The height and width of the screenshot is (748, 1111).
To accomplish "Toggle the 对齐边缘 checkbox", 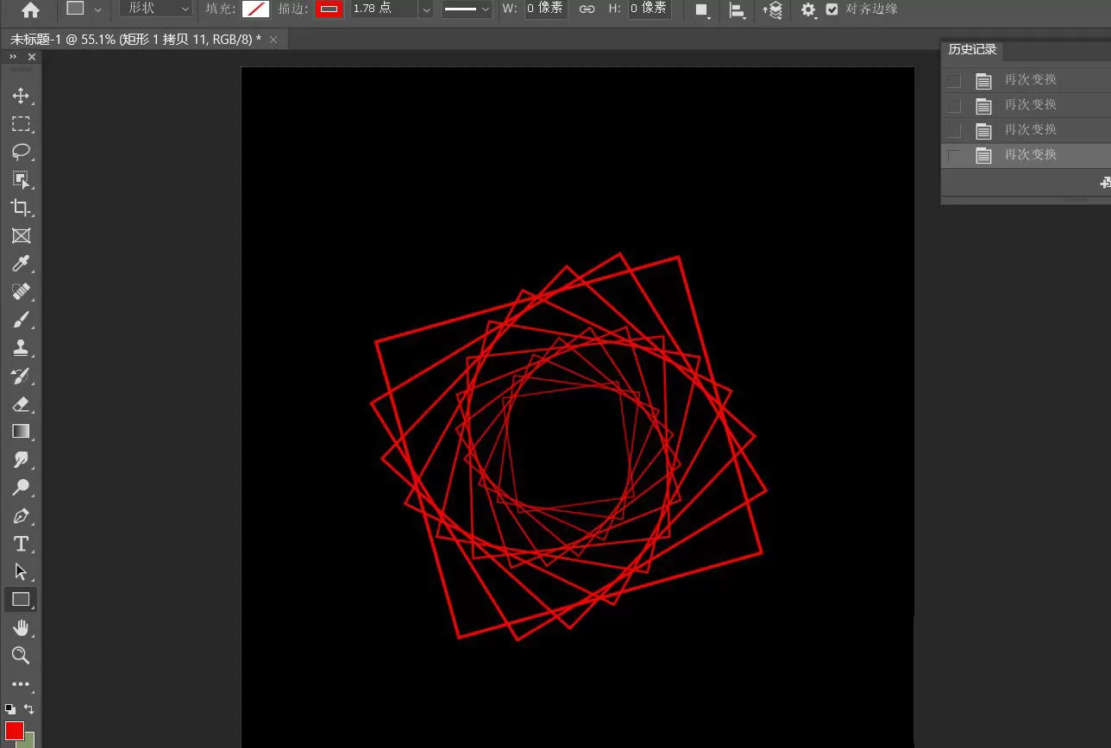I will coord(832,9).
